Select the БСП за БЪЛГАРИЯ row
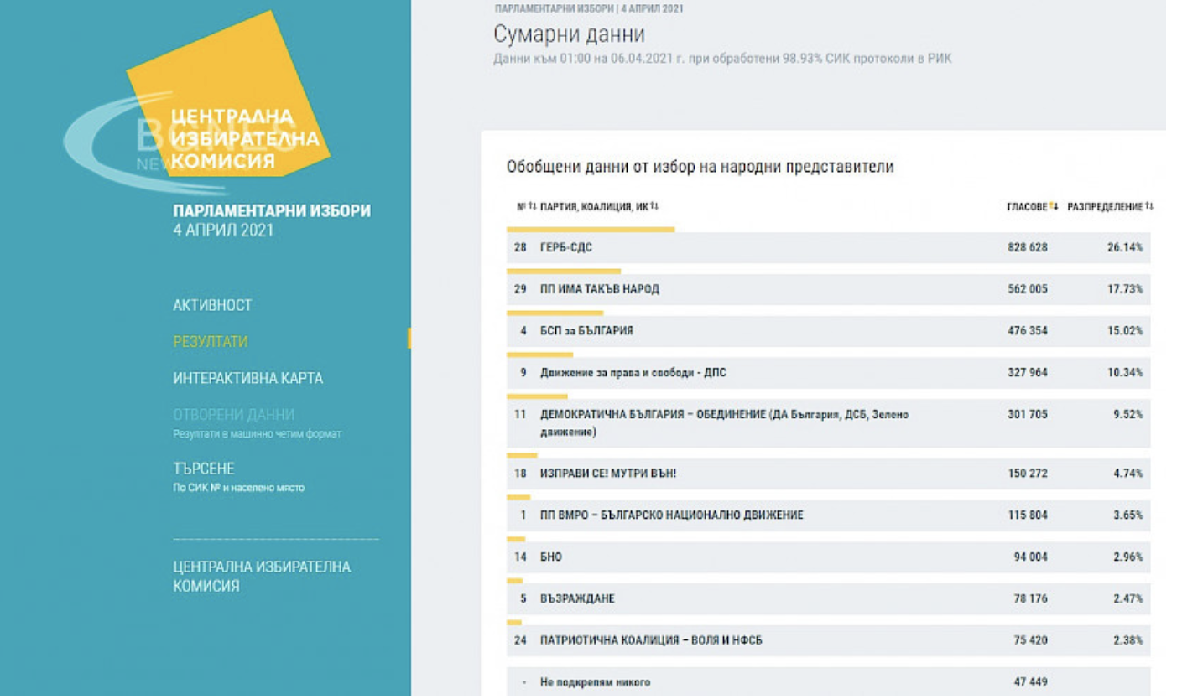 tap(828, 331)
